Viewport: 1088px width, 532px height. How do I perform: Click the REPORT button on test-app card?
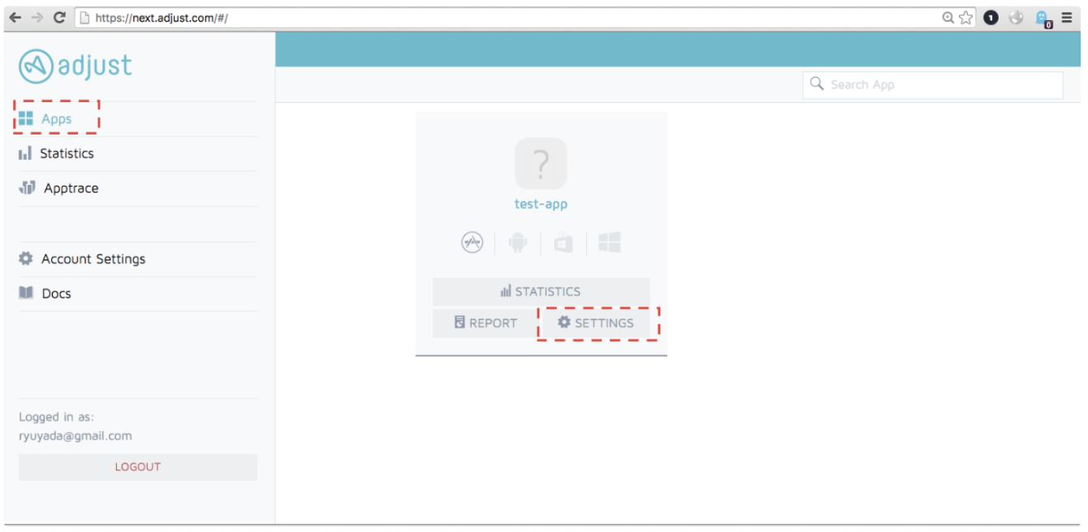click(486, 323)
